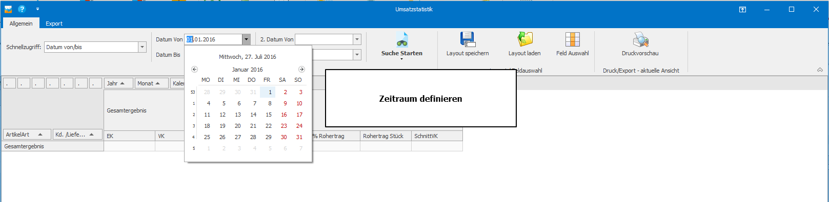Click the help question mark icon
Screen dimensions: 829x202
(22, 9)
